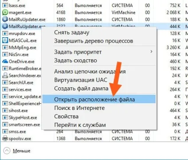The image size is (188, 160).
Task: Select the MSASCuiL.exe process name
Action: coord(23,40)
